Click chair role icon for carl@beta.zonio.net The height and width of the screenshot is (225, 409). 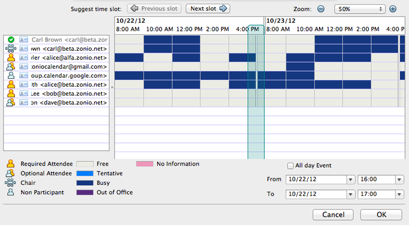point(11,48)
